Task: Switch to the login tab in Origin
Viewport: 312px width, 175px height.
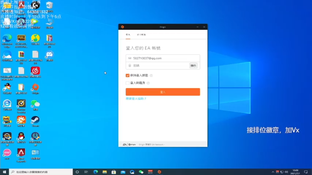Action: pos(128,35)
